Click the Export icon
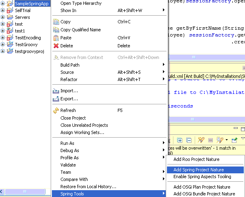The image size is (245, 197). pos(56,99)
